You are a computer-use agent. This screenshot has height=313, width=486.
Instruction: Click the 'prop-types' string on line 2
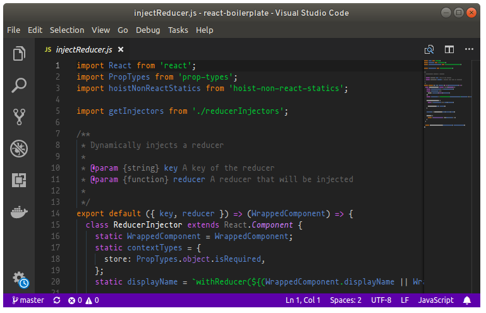pyautogui.click(x=205, y=77)
